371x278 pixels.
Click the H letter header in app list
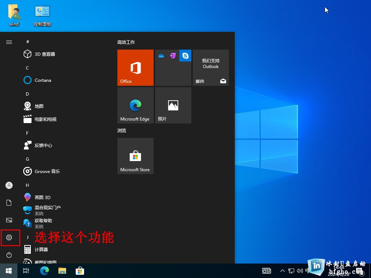pyautogui.click(x=27, y=185)
